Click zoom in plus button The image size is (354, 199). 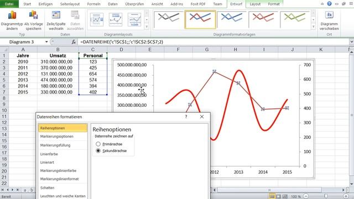tap(346, 197)
